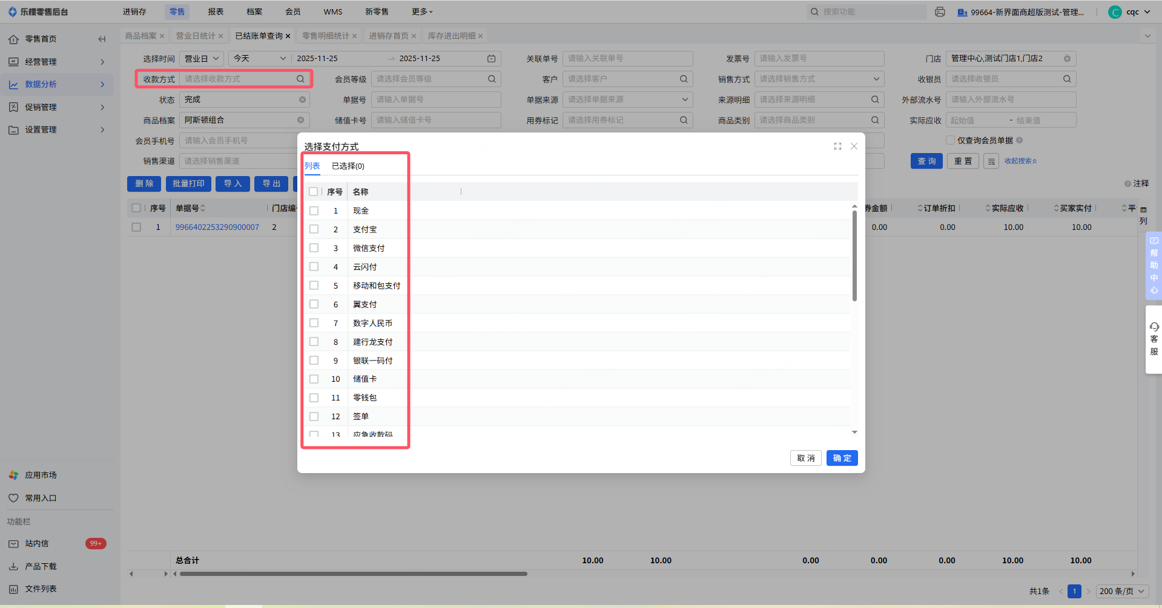The width and height of the screenshot is (1162, 608).
Task: Check the row for order 9966402253290900007
Action: (136, 227)
